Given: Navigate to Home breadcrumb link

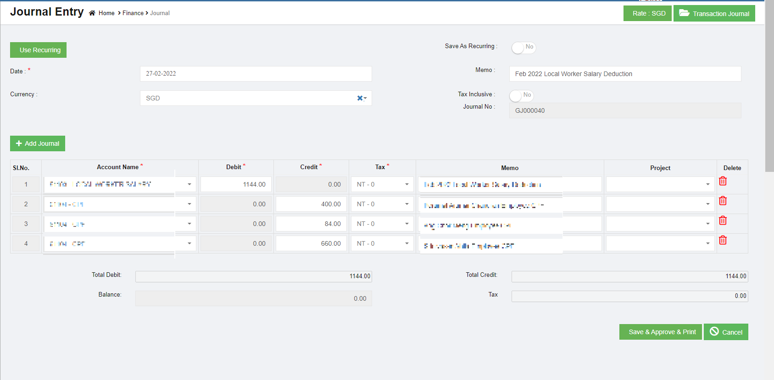Looking at the screenshot, I should [x=106, y=13].
